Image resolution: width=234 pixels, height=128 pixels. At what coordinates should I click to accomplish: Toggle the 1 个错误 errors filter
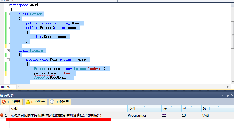point(12,102)
